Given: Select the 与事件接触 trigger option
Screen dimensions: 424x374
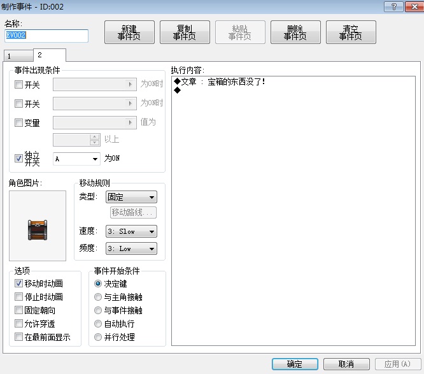Looking at the screenshot, I should tap(98, 310).
